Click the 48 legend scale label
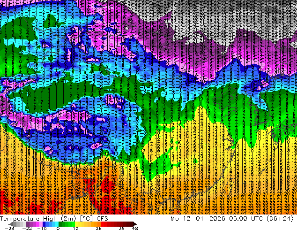The width and height of the screenshot is (297, 230). (135, 228)
